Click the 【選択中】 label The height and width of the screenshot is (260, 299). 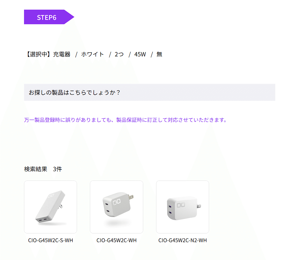(x=38, y=54)
